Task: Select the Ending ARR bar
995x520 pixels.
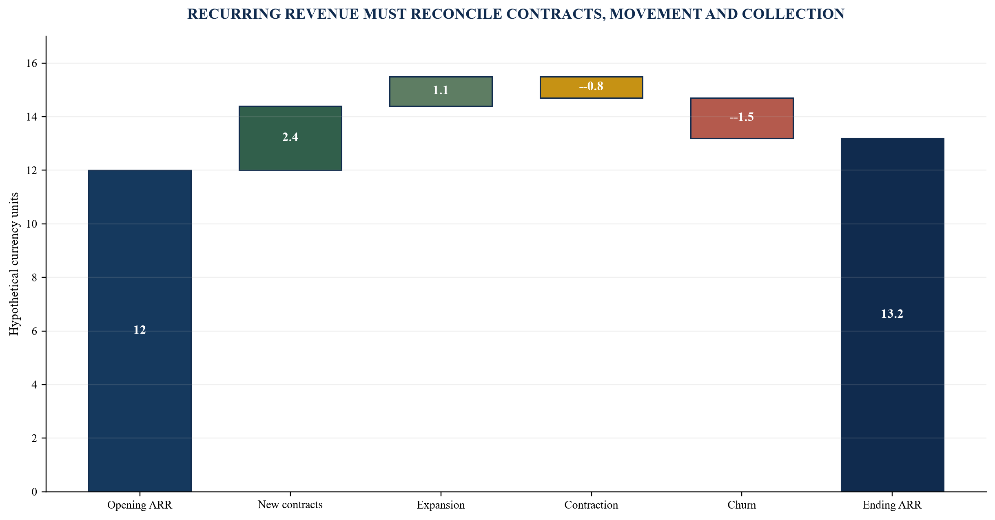Action: click(893, 315)
